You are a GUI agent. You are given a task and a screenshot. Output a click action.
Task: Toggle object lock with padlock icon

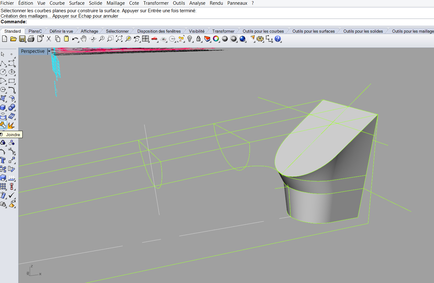(x=198, y=39)
